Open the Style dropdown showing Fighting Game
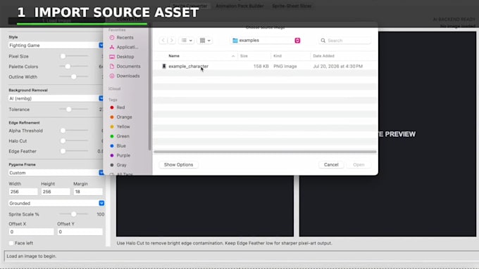This screenshot has width=479, height=269. pos(56,45)
